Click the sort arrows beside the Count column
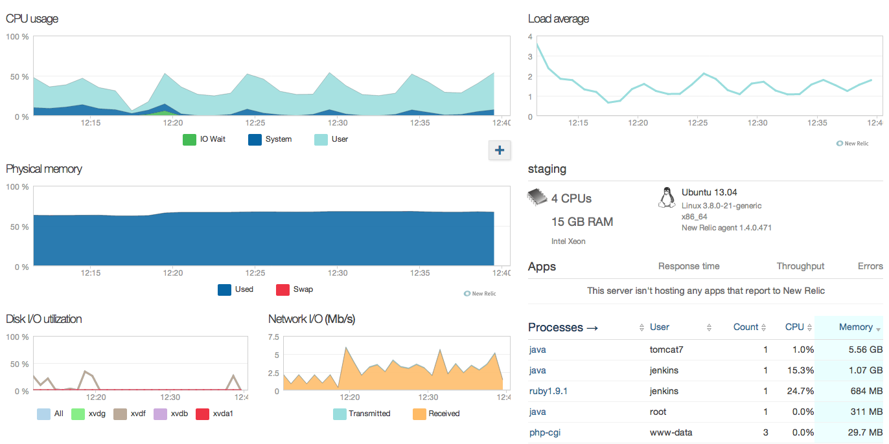 point(764,327)
